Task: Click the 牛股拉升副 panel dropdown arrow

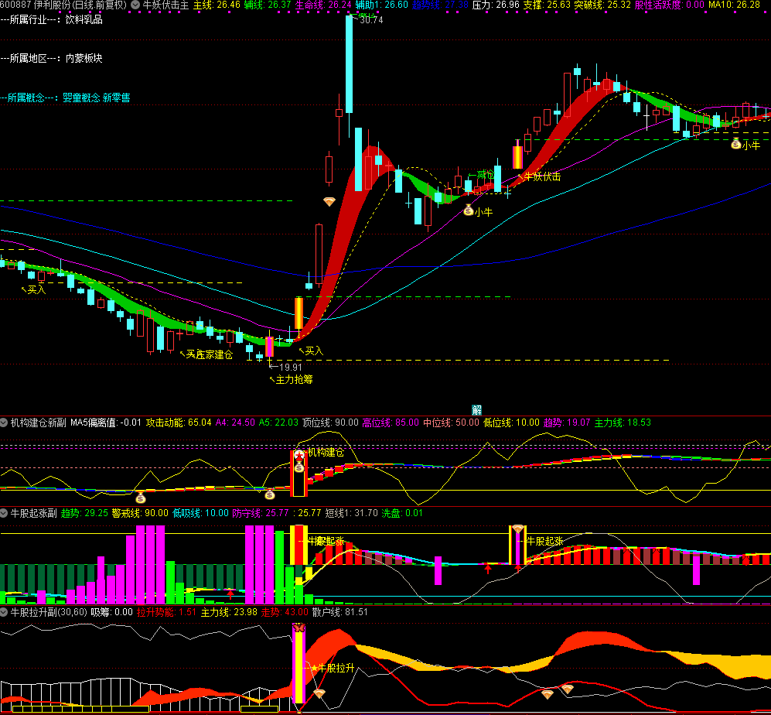Action: click(x=5, y=612)
